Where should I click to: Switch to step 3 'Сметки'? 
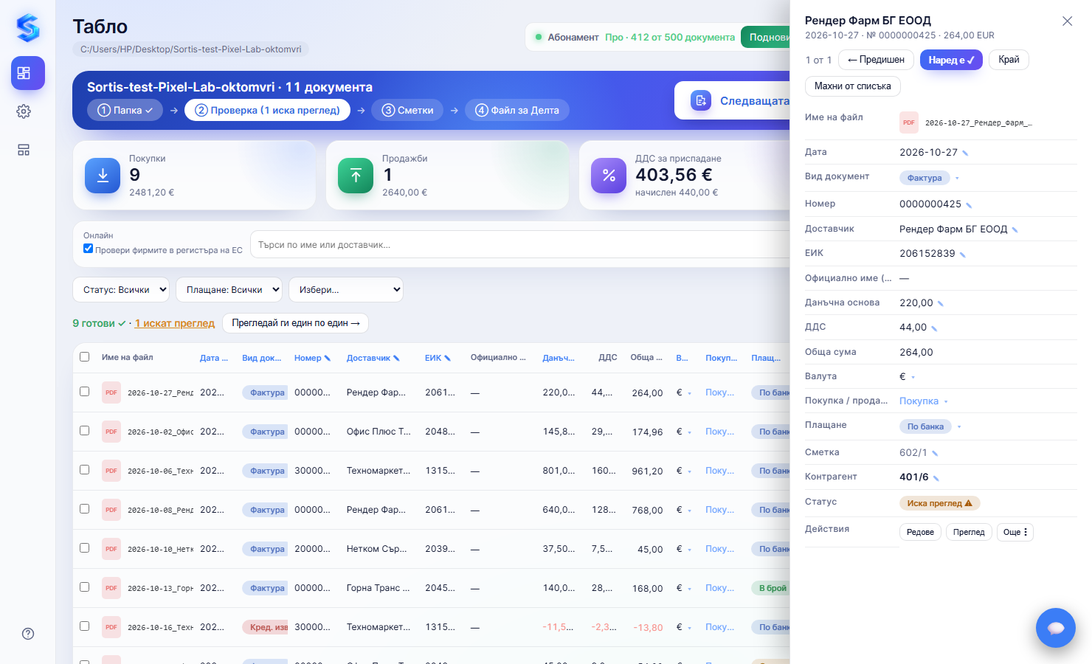[x=407, y=110]
